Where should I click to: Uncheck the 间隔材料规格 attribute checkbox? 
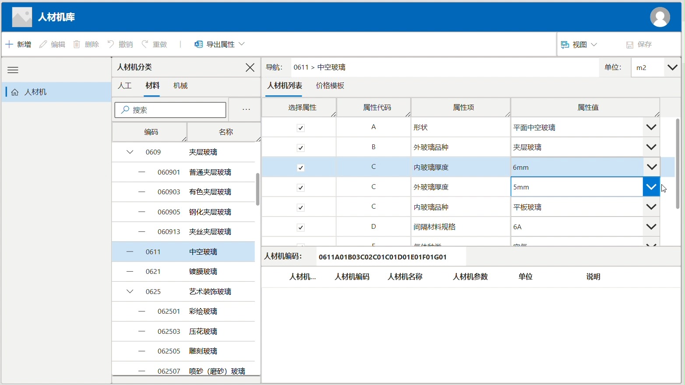click(300, 227)
